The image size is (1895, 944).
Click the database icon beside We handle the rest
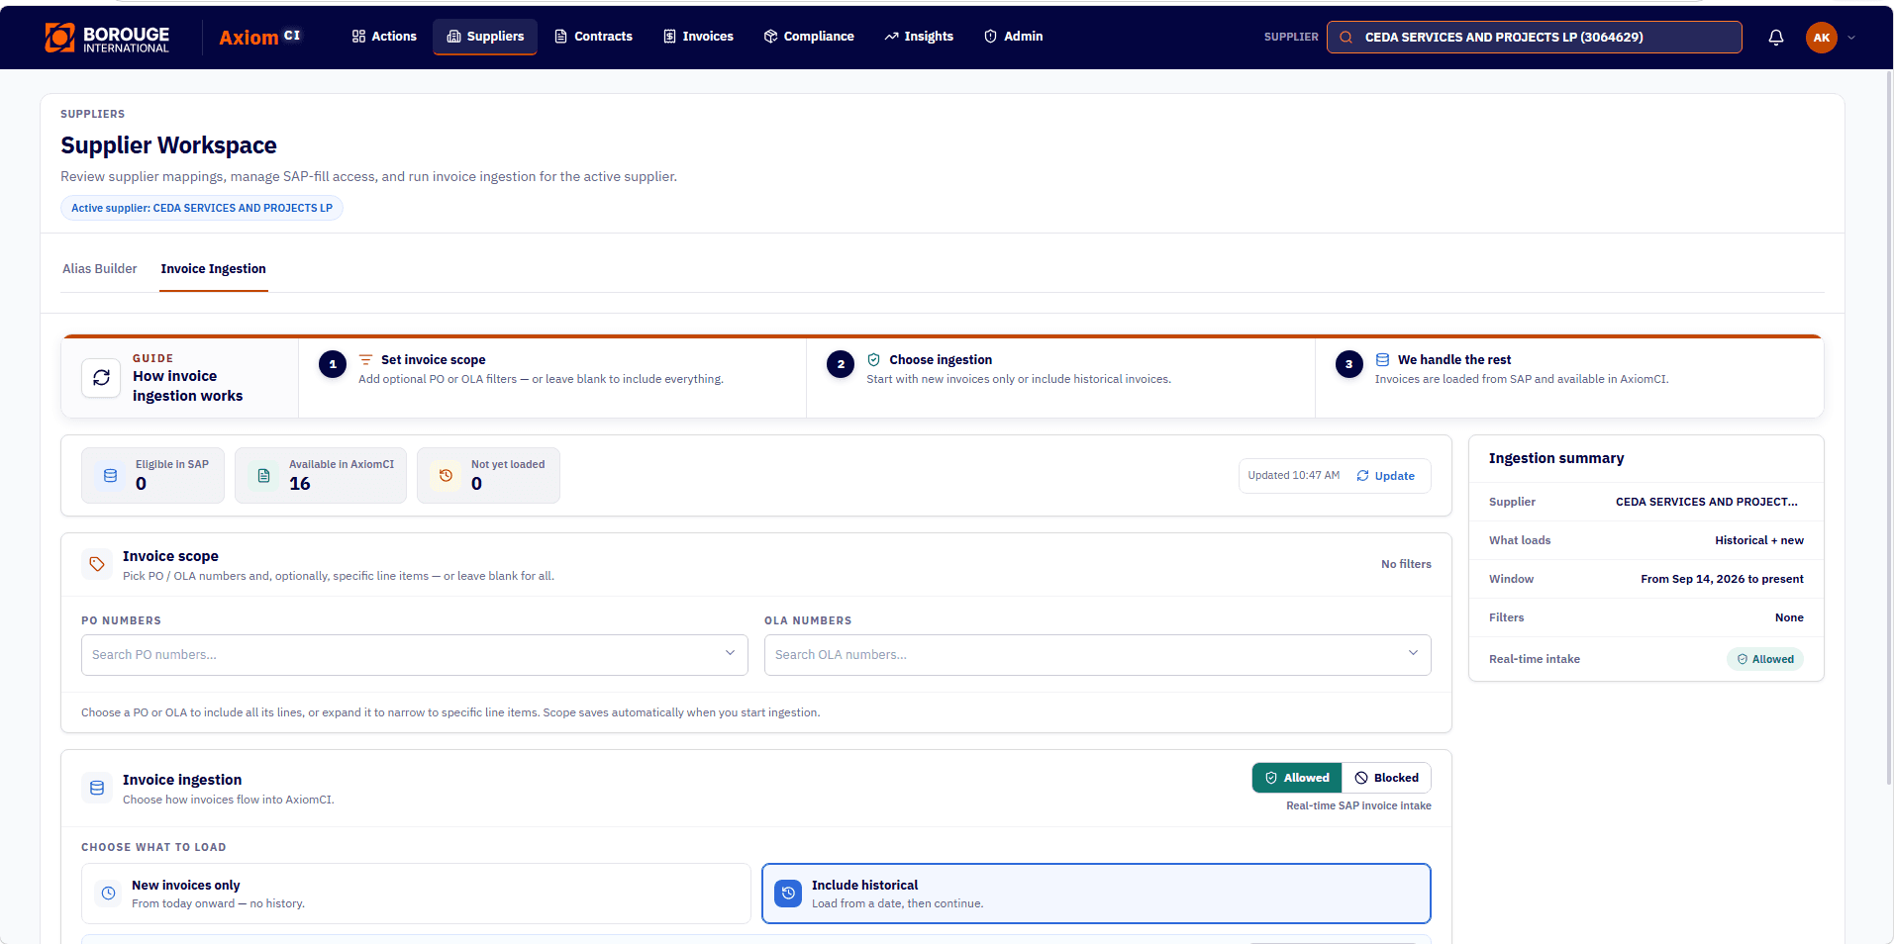(1382, 360)
